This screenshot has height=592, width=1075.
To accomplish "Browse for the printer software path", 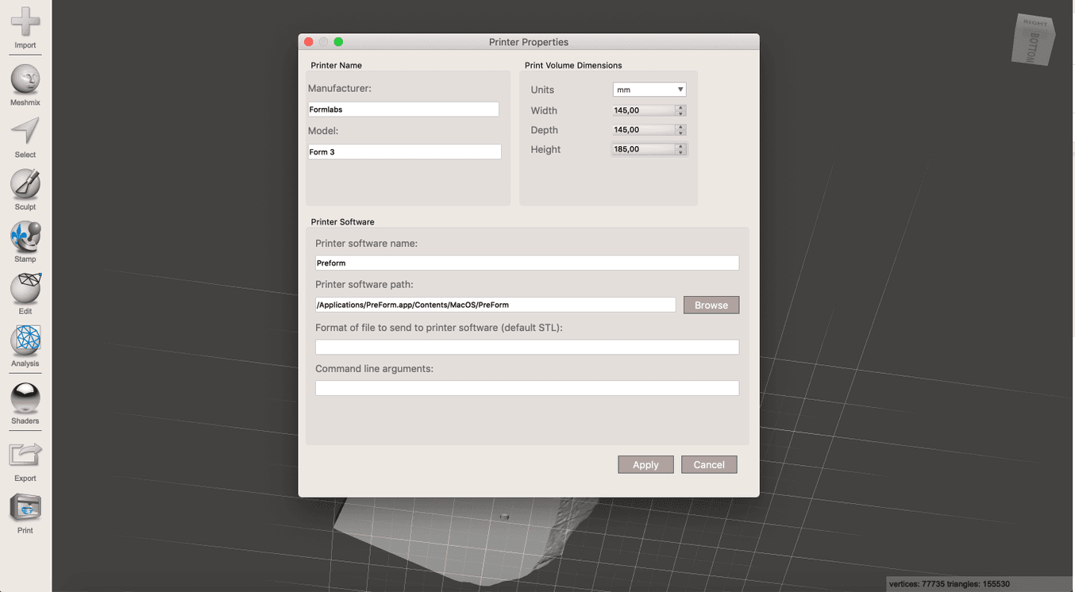I will [711, 305].
